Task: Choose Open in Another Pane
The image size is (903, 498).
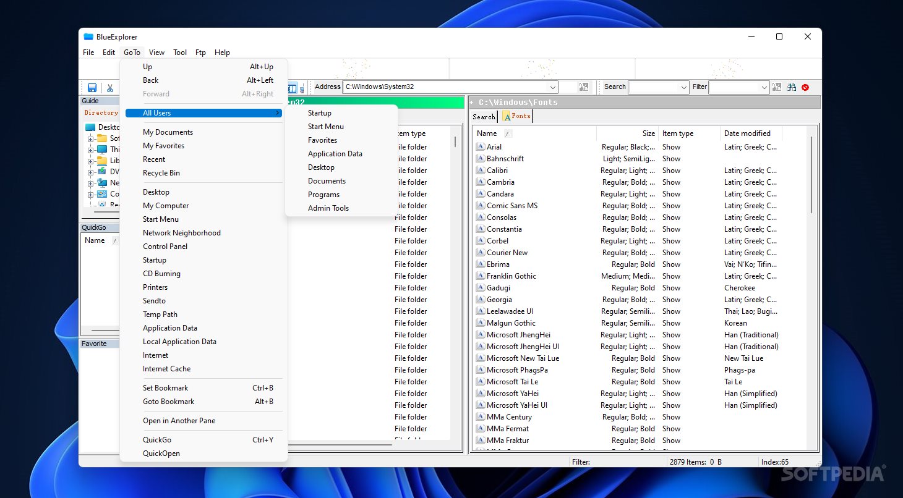Action: pos(203,421)
